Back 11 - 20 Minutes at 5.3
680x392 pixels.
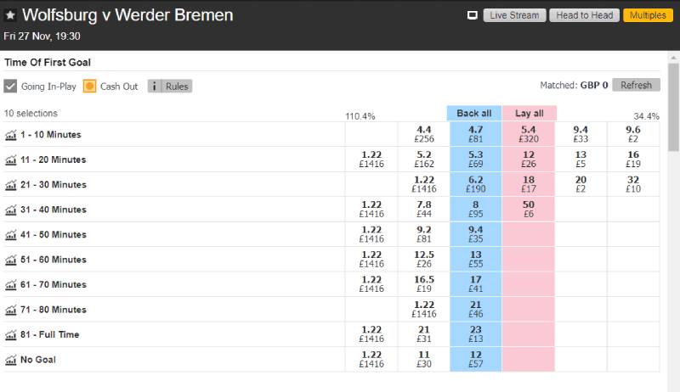pos(475,160)
